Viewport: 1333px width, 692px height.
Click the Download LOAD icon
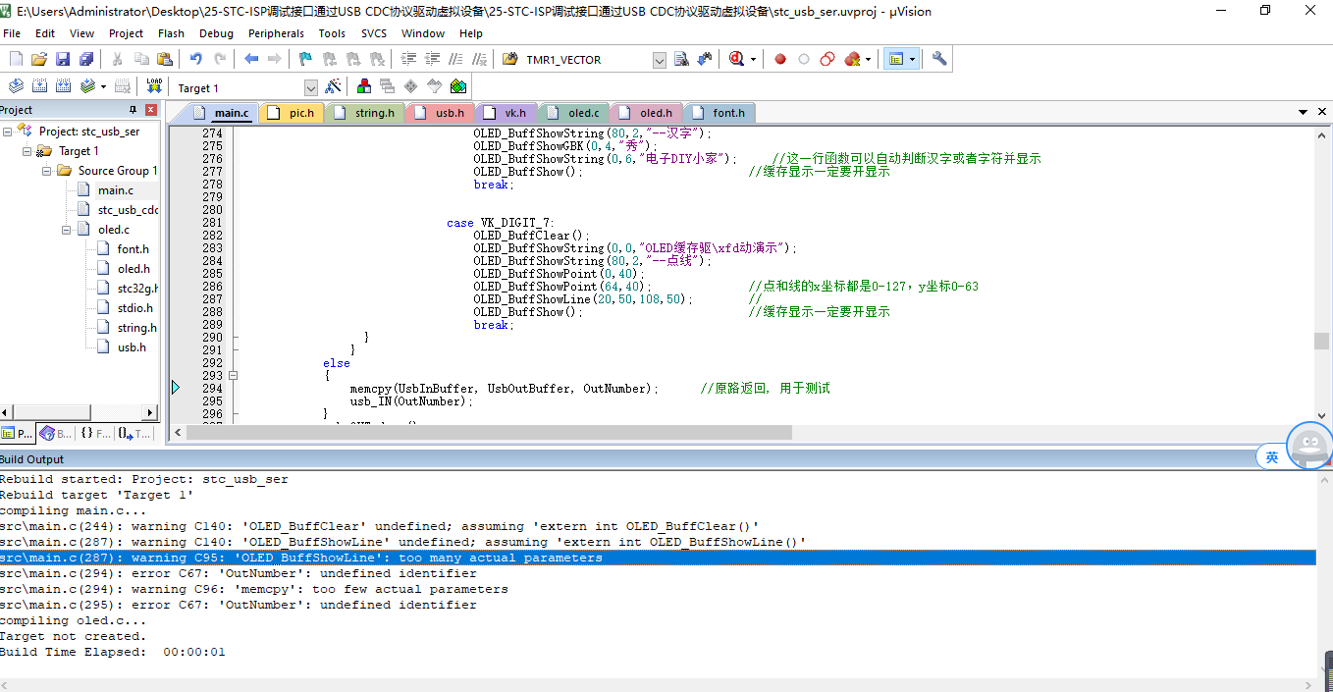pyautogui.click(x=154, y=86)
